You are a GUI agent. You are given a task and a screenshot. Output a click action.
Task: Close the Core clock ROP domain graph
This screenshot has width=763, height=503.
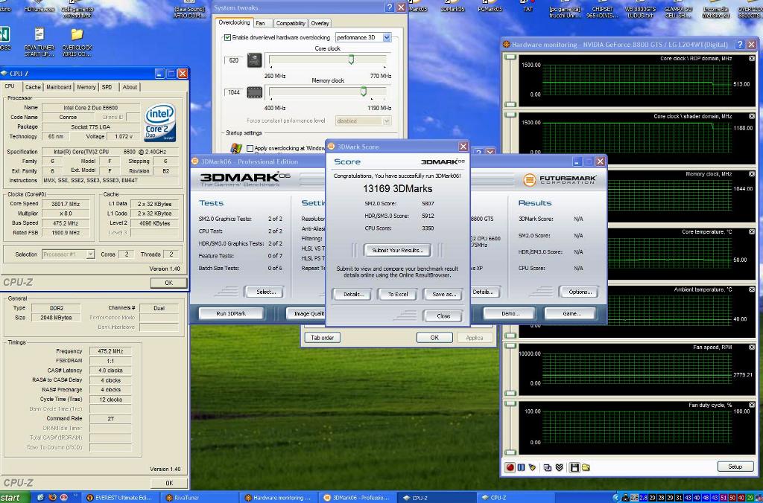coord(752,58)
